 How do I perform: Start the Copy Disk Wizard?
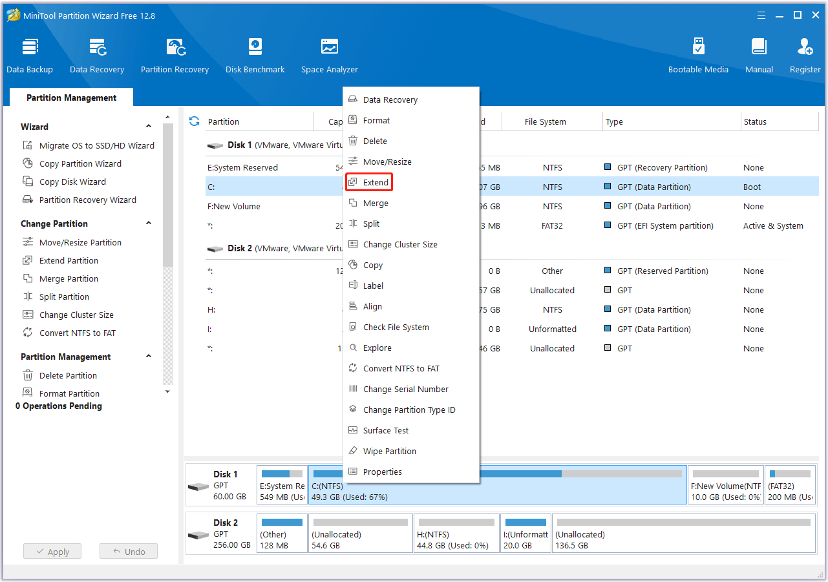(x=72, y=182)
